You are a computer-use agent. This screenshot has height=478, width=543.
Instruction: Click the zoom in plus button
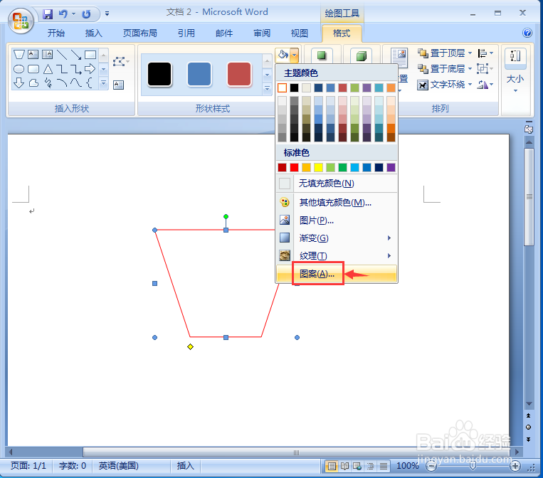515,466
